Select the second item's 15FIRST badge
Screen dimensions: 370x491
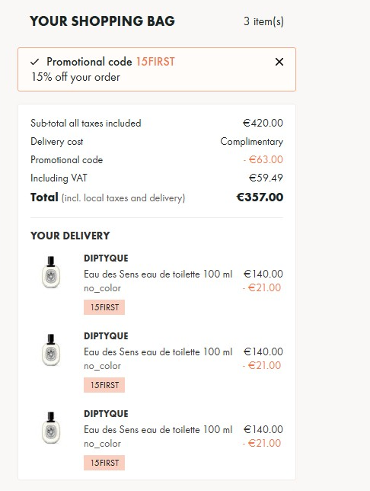click(104, 385)
